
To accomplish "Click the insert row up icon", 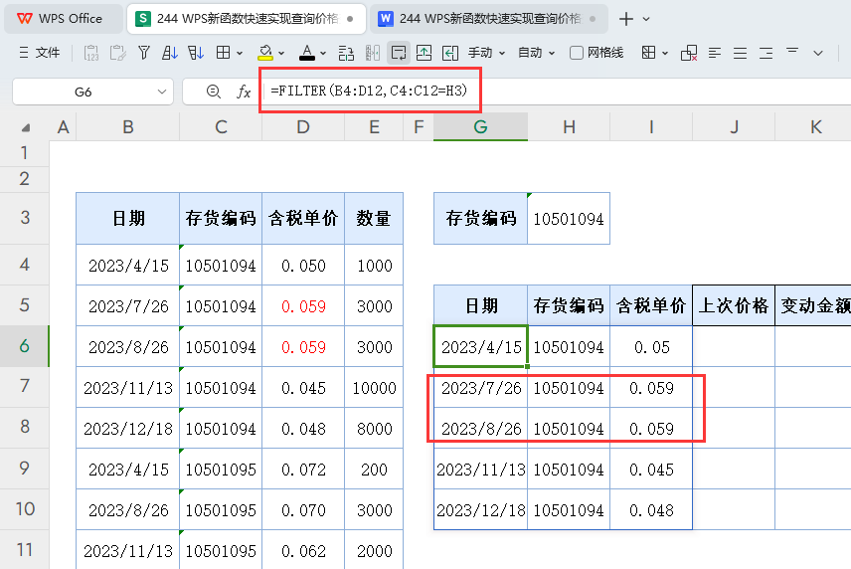I will 424,53.
